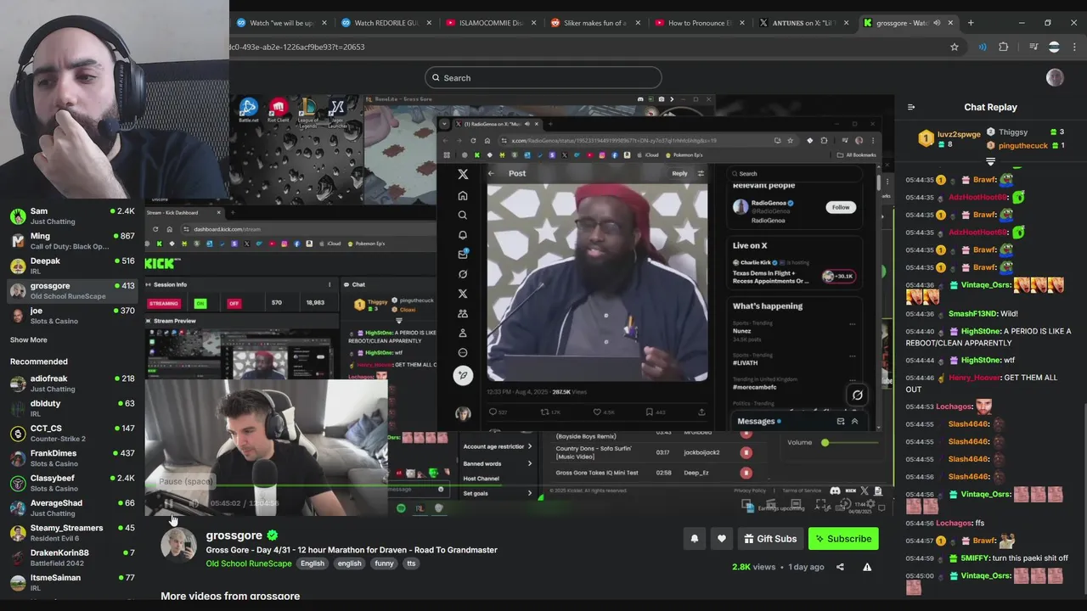Click the funny tag
Viewport: 1087px width, 611px height.
click(x=384, y=563)
